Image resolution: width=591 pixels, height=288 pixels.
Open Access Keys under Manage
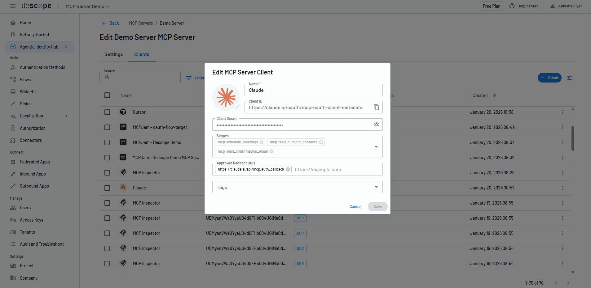click(x=31, y=220)
